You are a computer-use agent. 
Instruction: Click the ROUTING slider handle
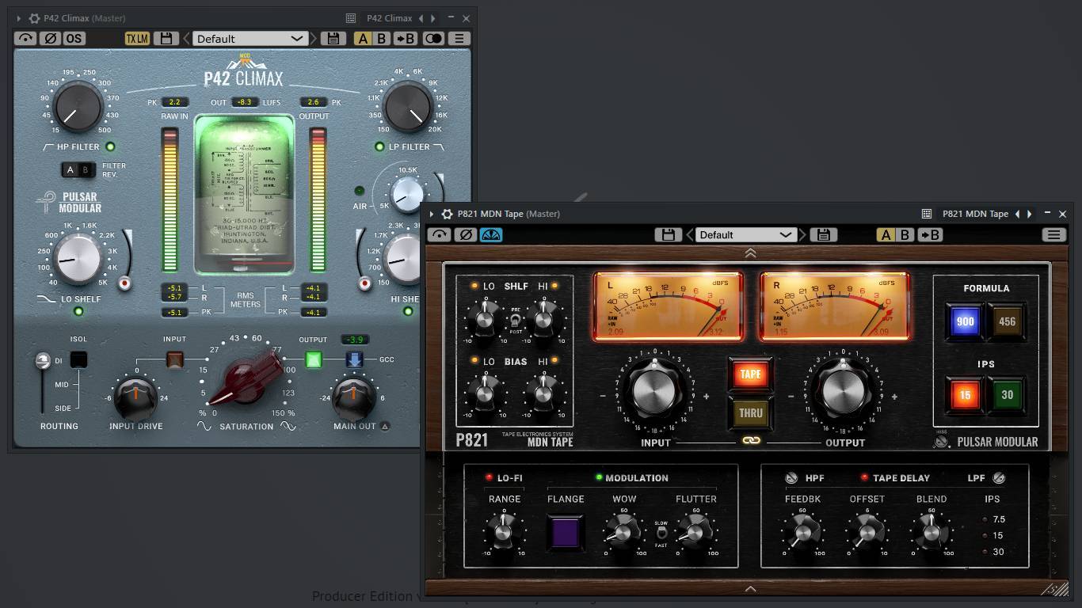click(43, 361)
